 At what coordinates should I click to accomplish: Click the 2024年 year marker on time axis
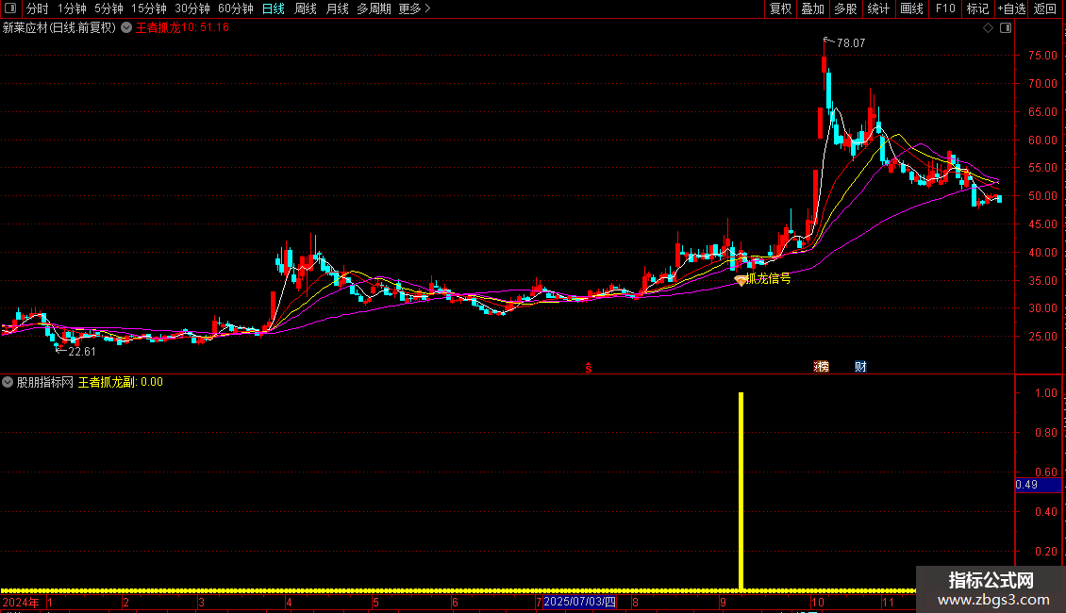(21, 602)
